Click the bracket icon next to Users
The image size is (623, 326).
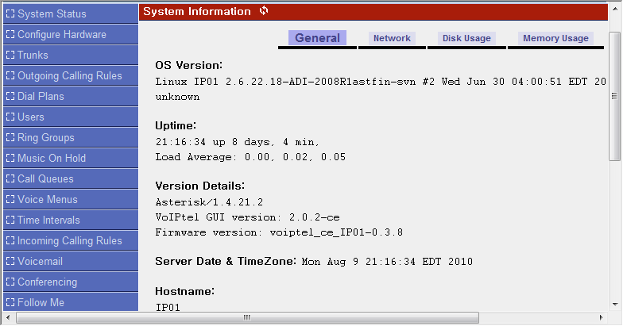pos(10,117)
